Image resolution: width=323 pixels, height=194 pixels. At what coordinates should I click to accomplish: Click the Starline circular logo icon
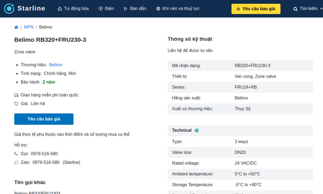(x=9, y=9)
